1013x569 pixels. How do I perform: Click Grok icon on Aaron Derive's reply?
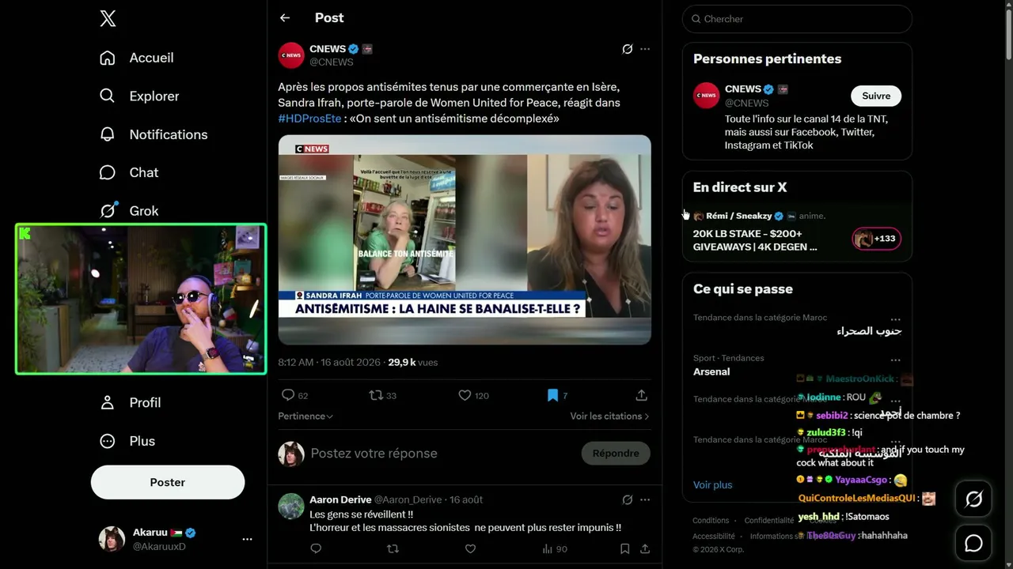click(x=628, y=499)
